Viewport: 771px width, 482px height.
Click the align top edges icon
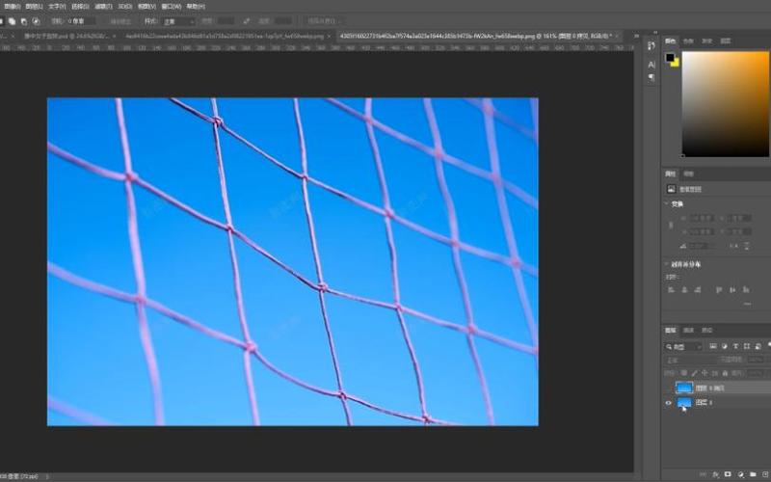tap(719, 290)
